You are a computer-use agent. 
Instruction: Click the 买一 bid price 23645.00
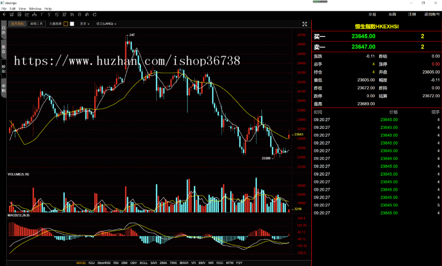pos(363,36)
